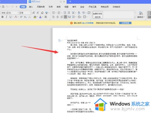Expand red font color dropdown arrow

coord(18,17)
